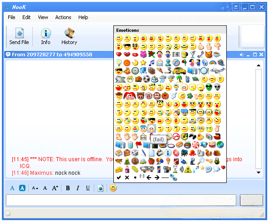Click chat scrollbar up arrow

[259, 65]
